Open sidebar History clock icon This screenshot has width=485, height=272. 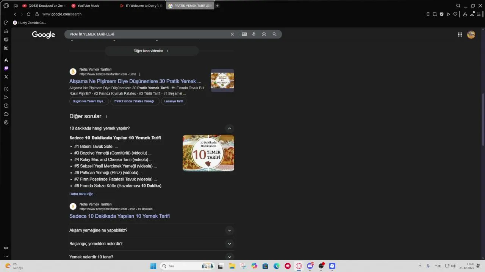click(x=6, y=106)
